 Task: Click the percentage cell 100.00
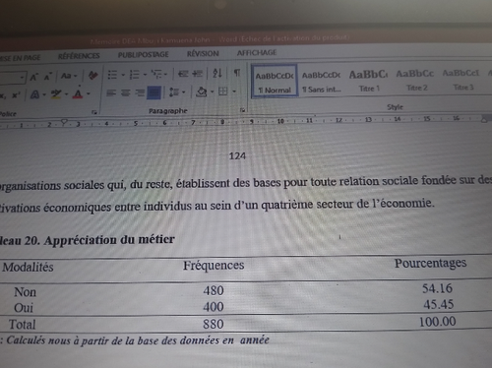tap(438, 322)
